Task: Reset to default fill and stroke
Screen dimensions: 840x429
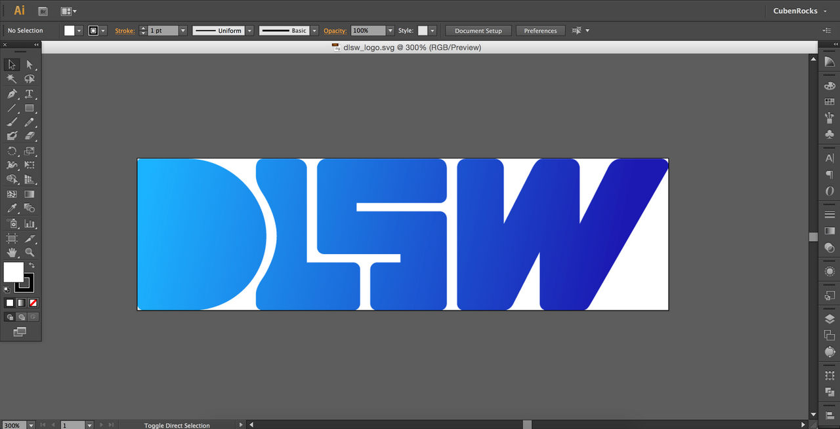Action: [x=7, y=289]
